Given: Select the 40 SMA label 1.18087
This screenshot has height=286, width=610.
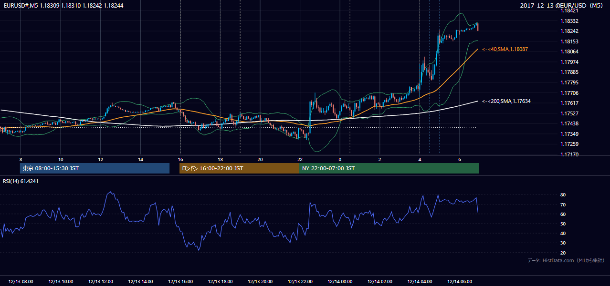Looking at the screenshot, I should 505,49.
